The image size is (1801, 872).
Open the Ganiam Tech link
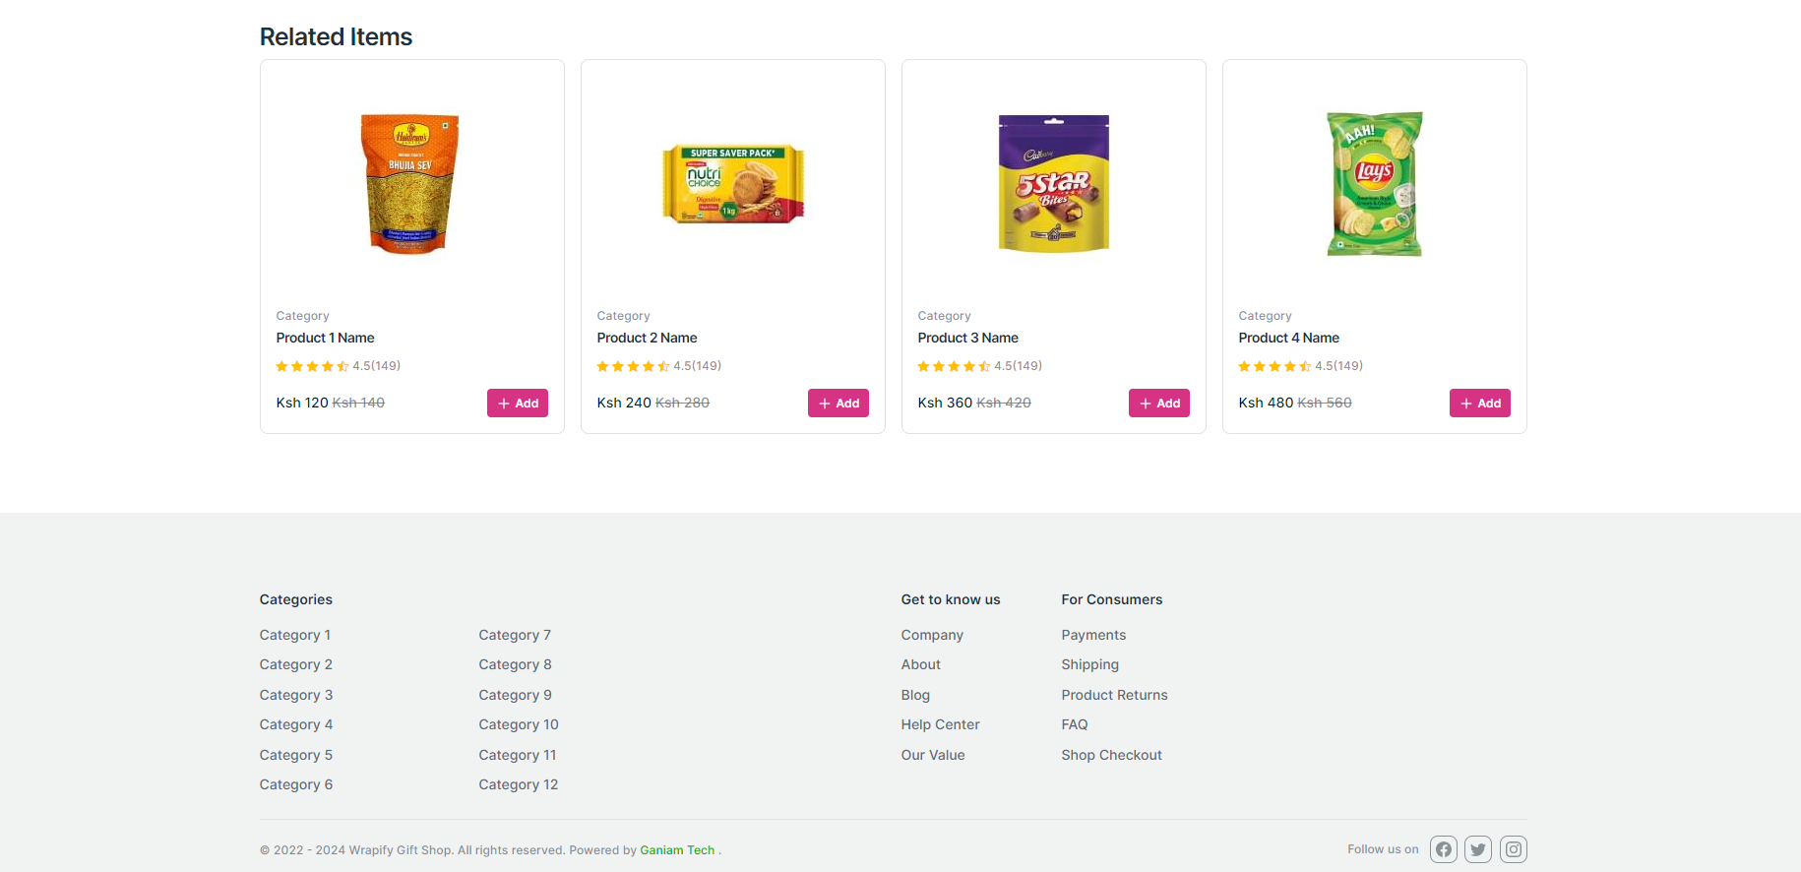(x=677, y=850)
